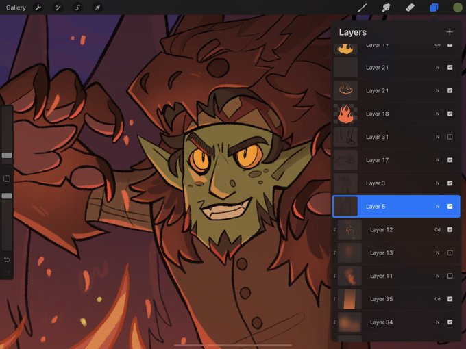This screenshot has width=466, height=349.
Task: Show Layer 31 using its checkbox
Action: [x=450, y=137]
